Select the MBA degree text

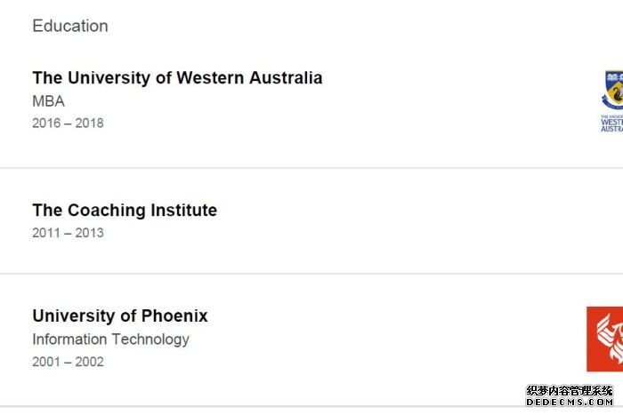[x=48, y=101]
